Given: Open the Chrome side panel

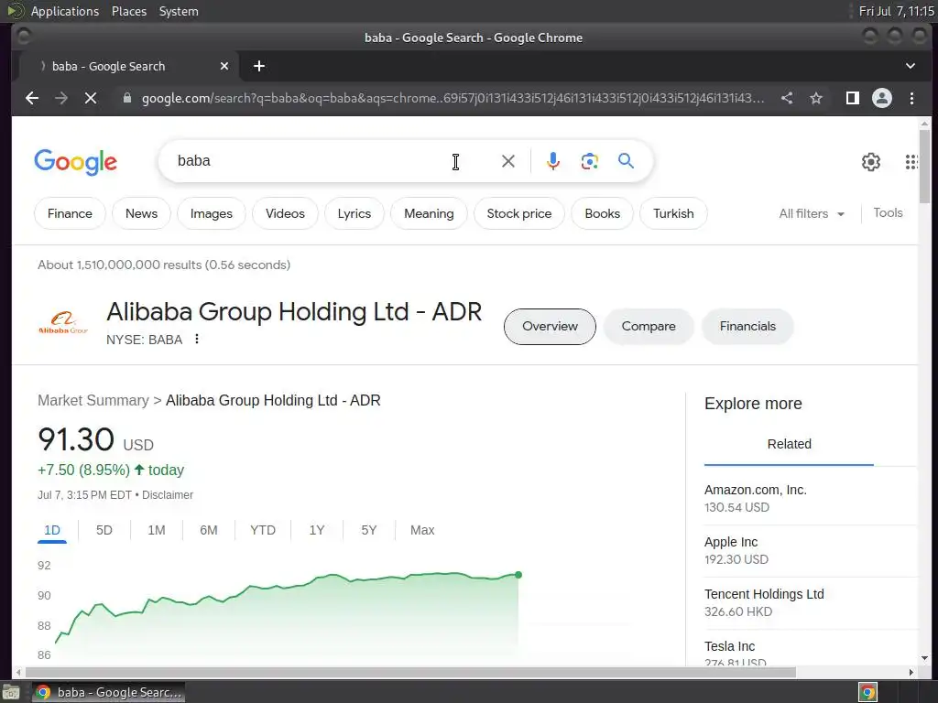Looking at the screenshot, I should click(x=853, y=98).
